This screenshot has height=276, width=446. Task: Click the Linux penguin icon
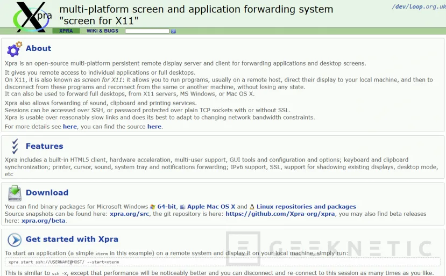[x=252, y=207]
